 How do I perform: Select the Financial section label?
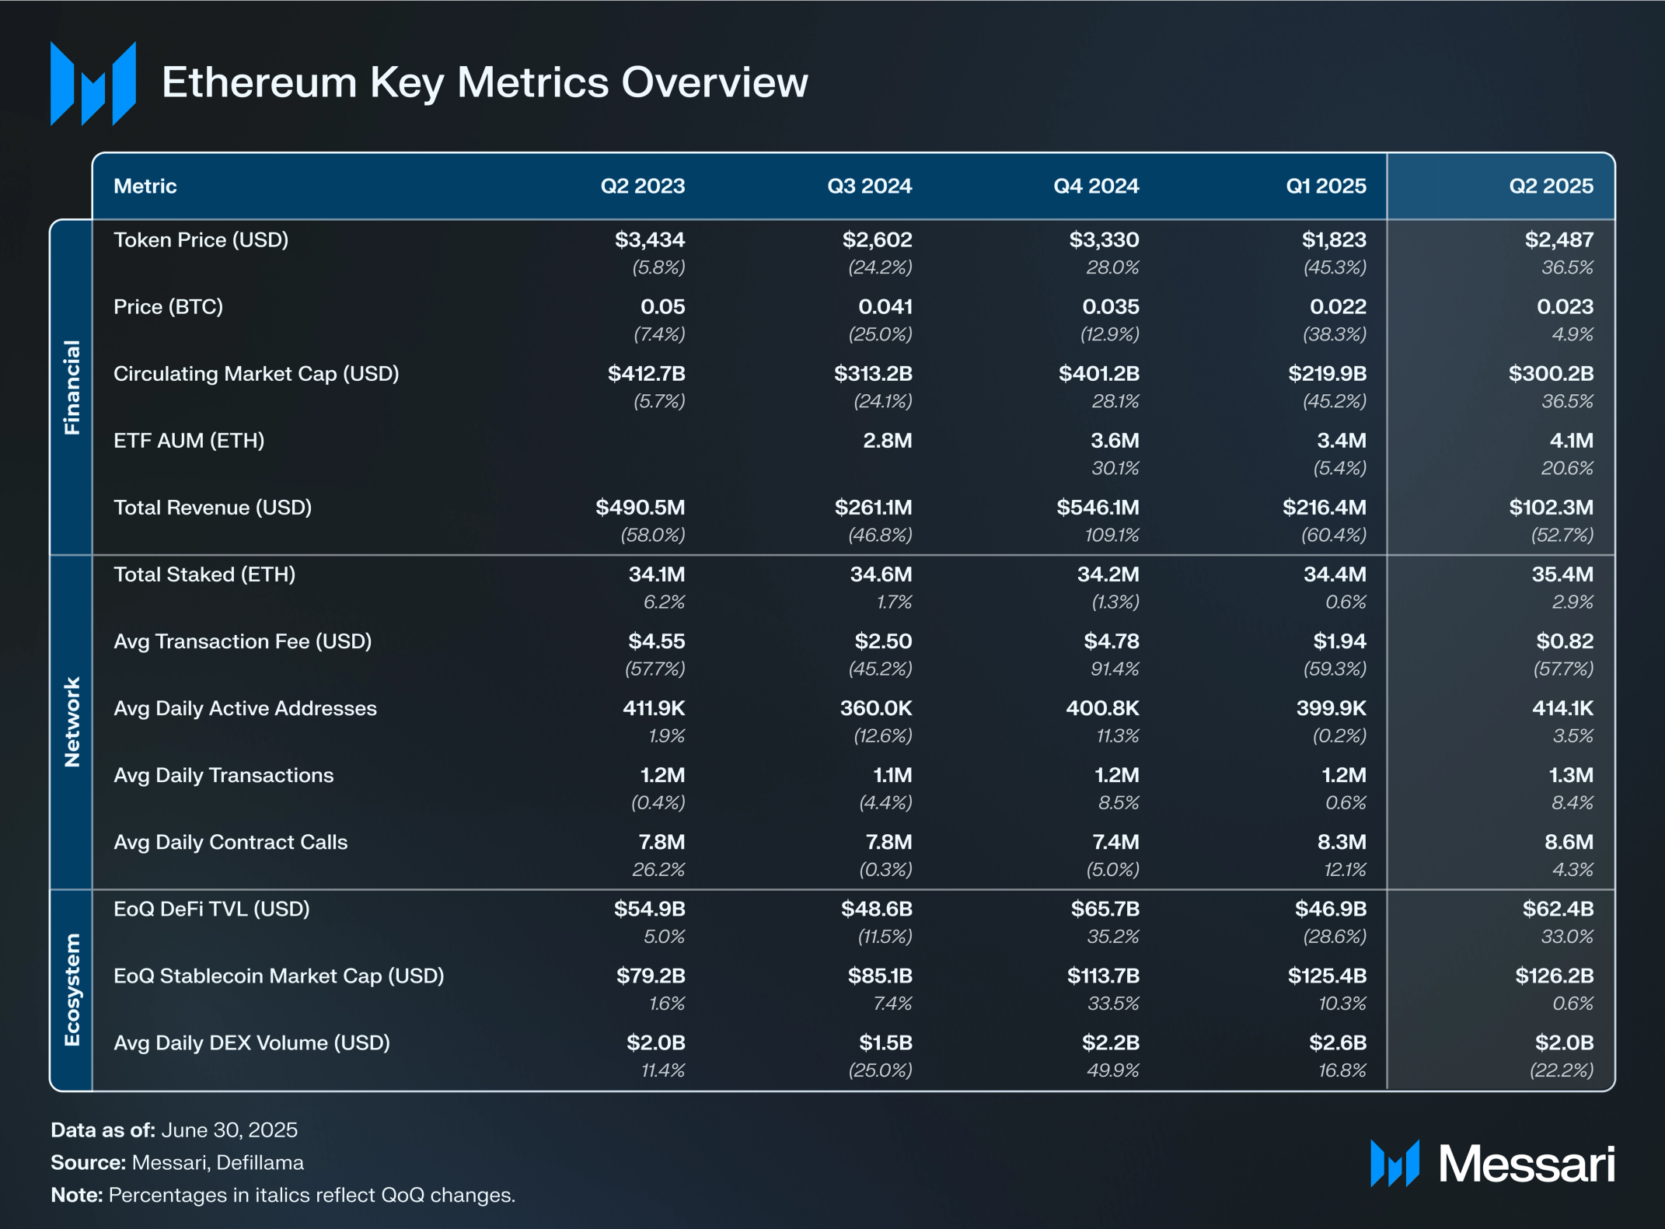click(72, 387)
